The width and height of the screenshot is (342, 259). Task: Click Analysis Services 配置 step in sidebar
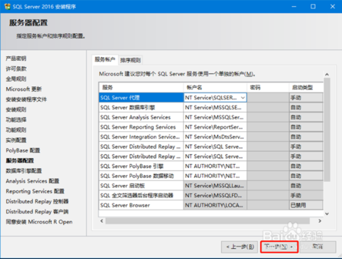pyautogui.click(x=33, y=181)
